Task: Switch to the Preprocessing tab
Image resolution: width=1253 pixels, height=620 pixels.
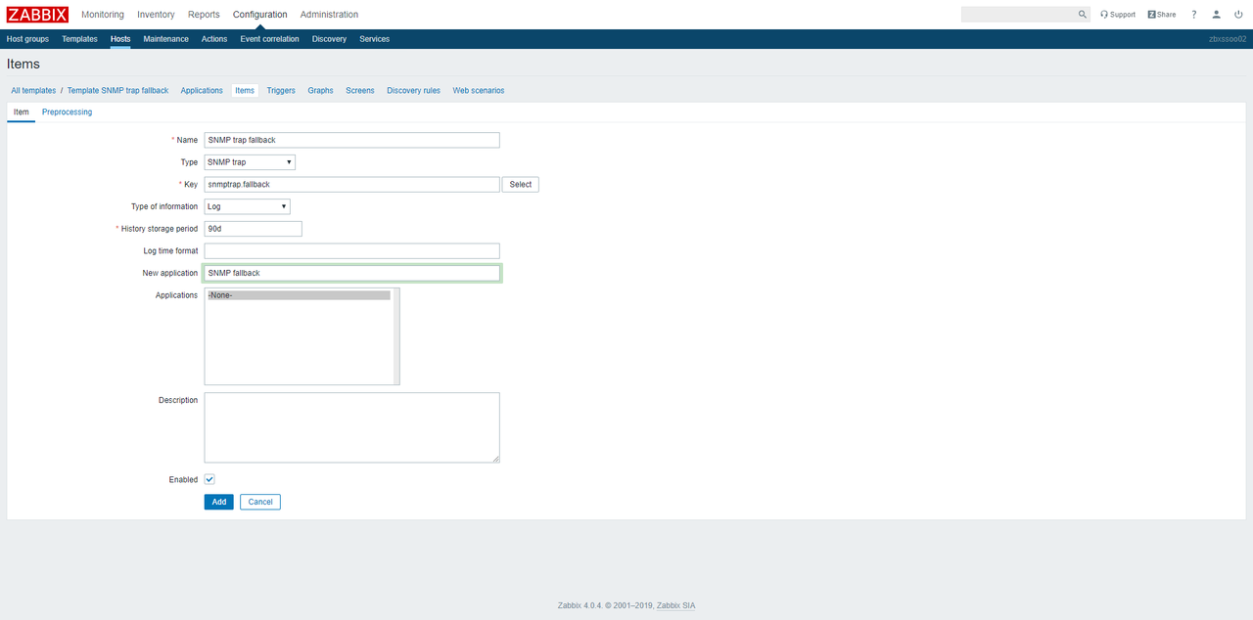Action: pos(67,112)
